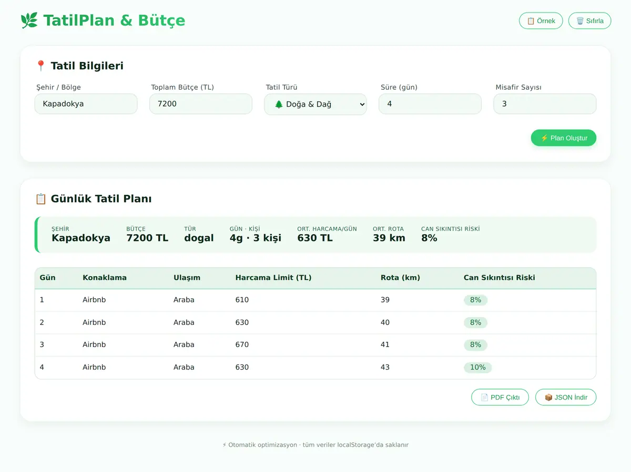Click the summary Kapadokya city value
Image resolution: width=631 pixels, height=472 pixels.
[x=81, y=238]
